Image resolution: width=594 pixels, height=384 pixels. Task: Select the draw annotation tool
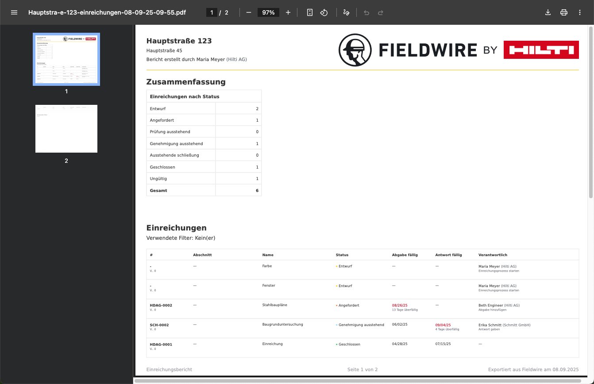[347, 12]
